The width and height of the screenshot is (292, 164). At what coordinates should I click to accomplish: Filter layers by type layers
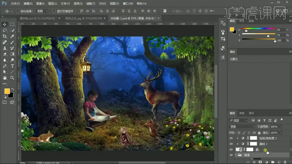[265, 120]
